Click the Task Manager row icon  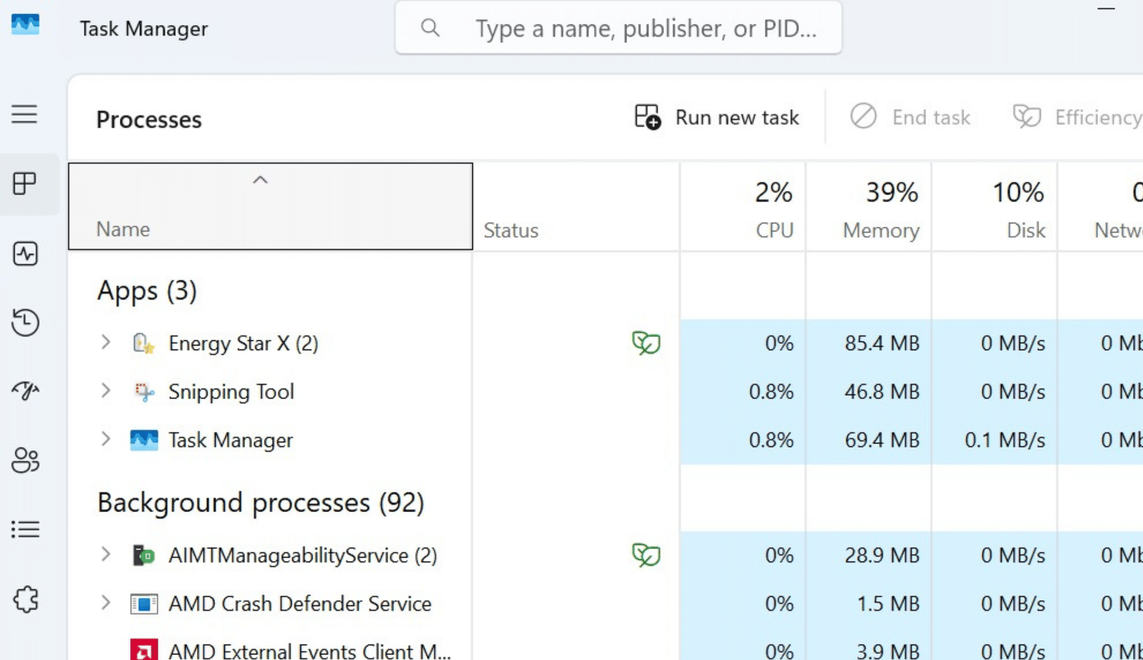coord(143,440)
